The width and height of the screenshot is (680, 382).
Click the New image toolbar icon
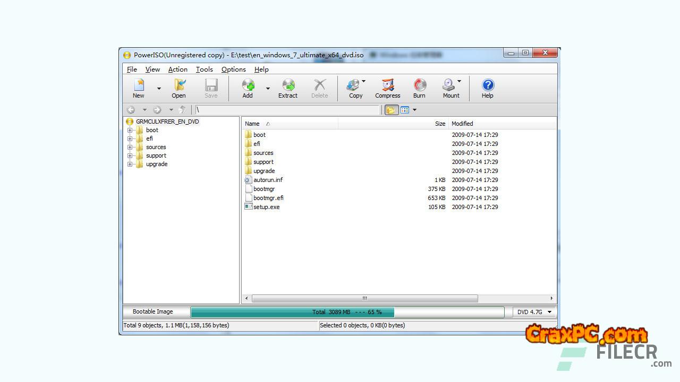click(x=139, y=88)
